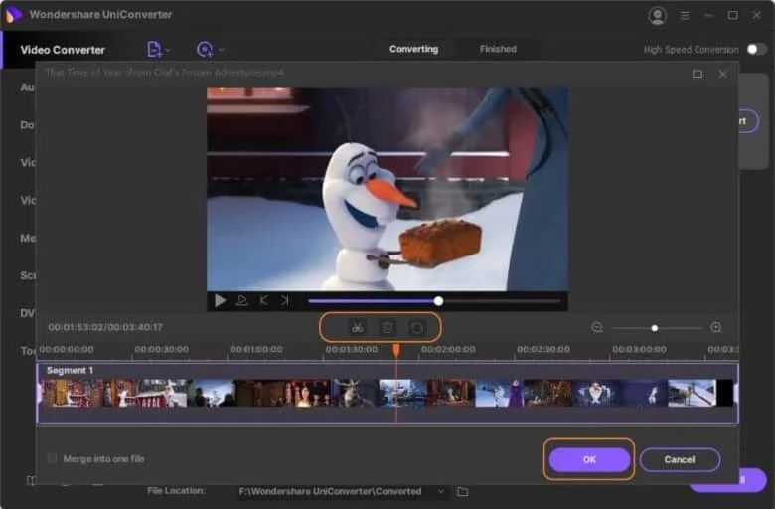Browse the output folder icon
Image resolution: width=775 pixels, height=509 pixels.
coord(462,492)
